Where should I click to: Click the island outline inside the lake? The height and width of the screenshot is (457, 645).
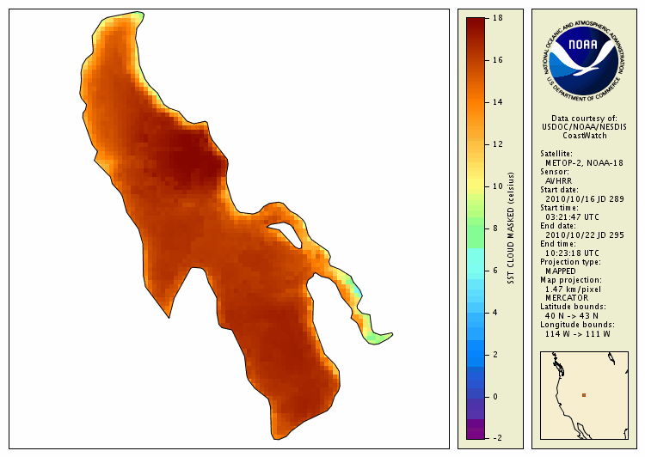pyautogui.click(x=285, y=235)
